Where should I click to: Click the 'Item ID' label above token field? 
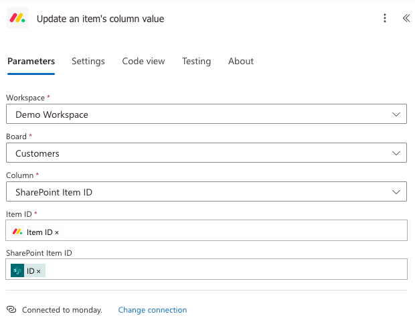tap(19, 214)
